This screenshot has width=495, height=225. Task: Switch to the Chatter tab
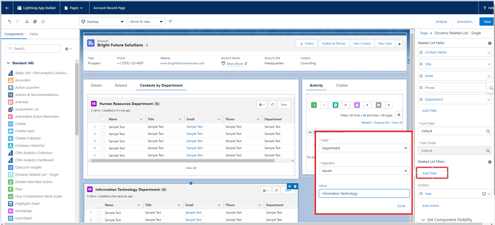pyautogui.click(x=342, y=85)
